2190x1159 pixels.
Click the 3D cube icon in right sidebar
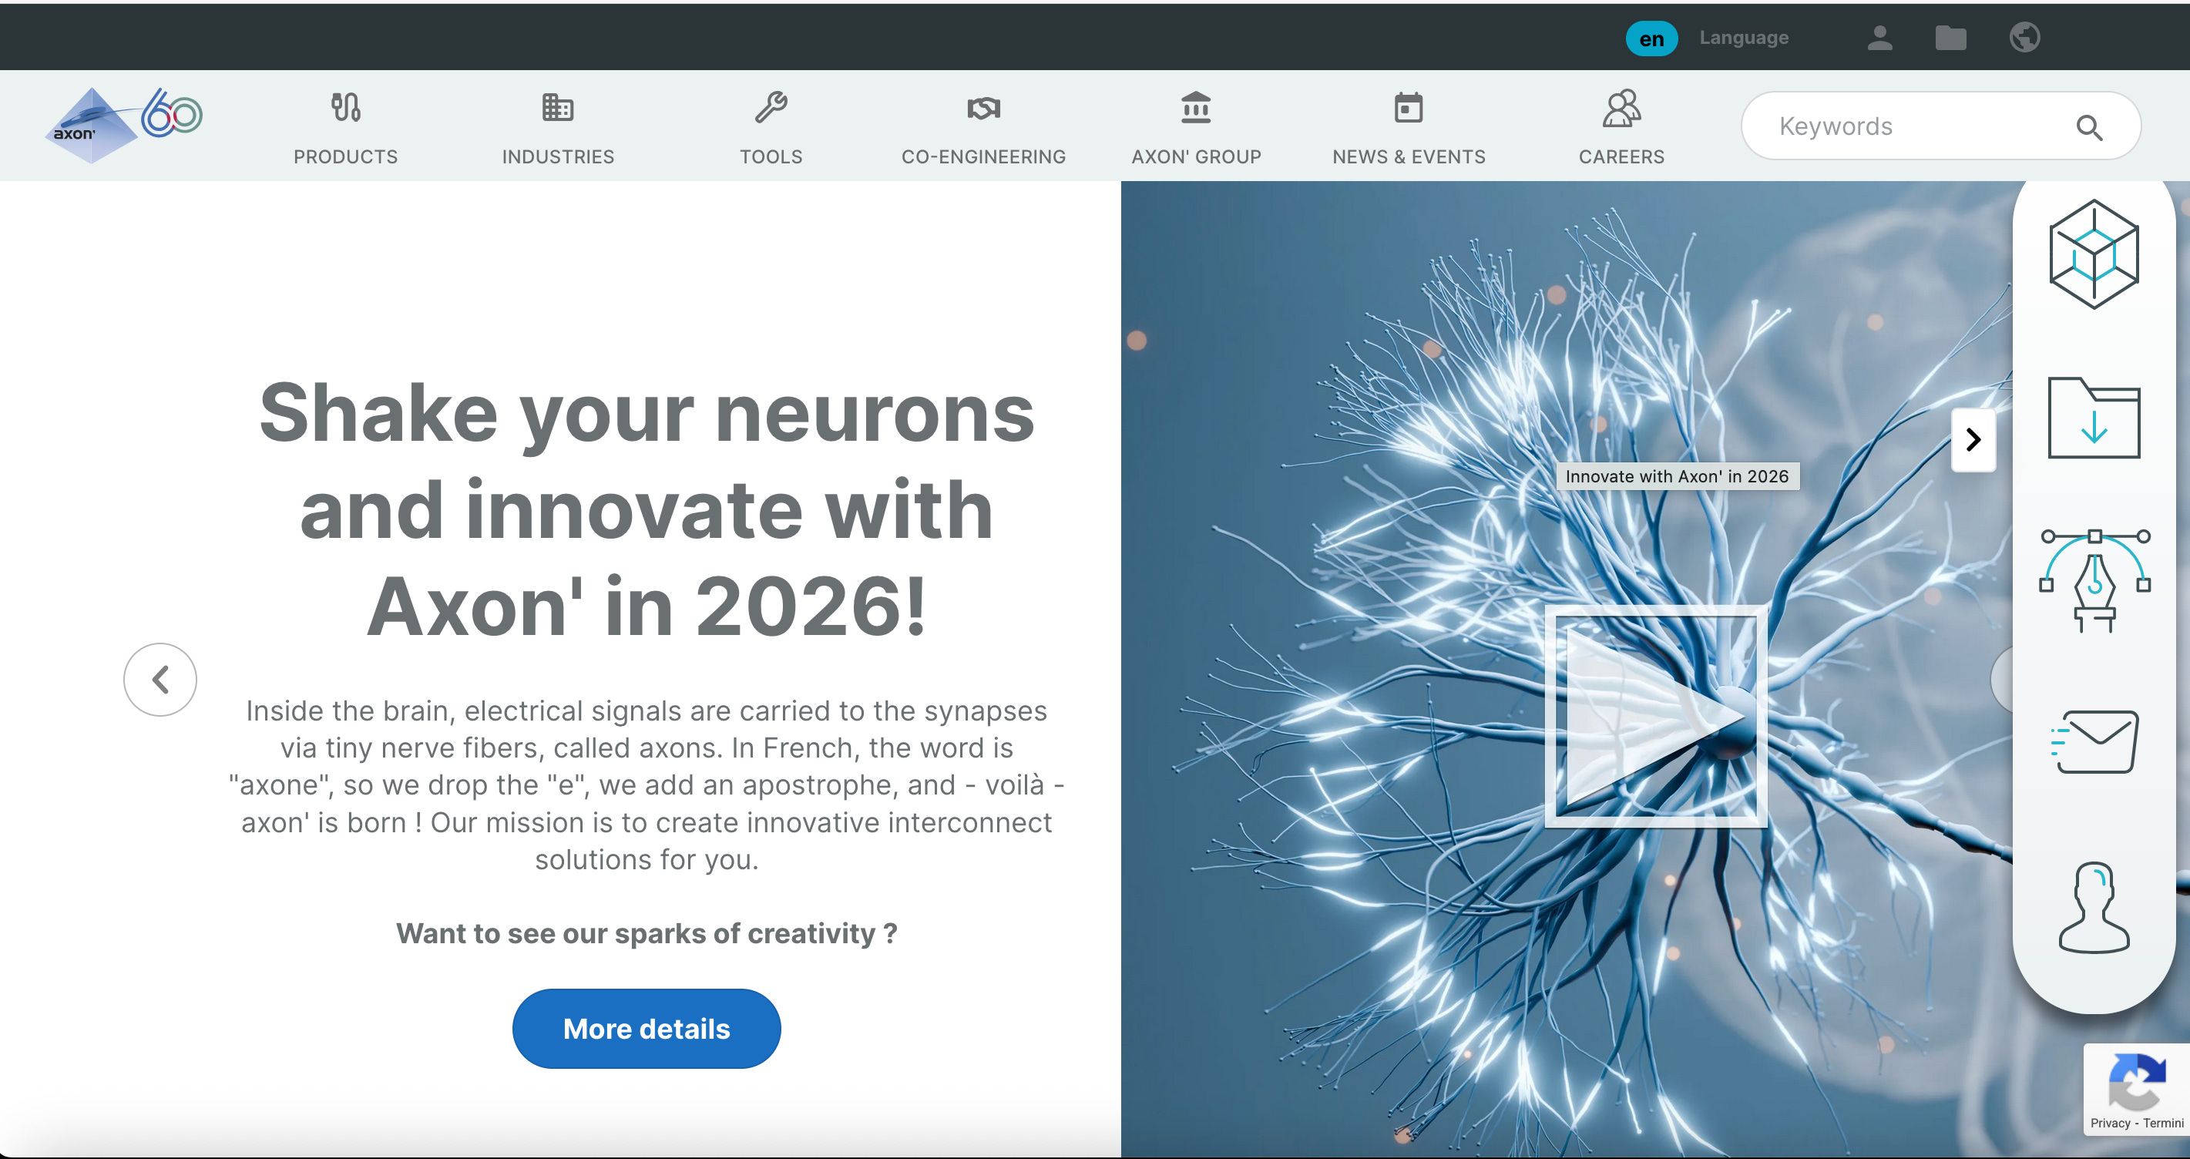click(x=2093, y=254)
